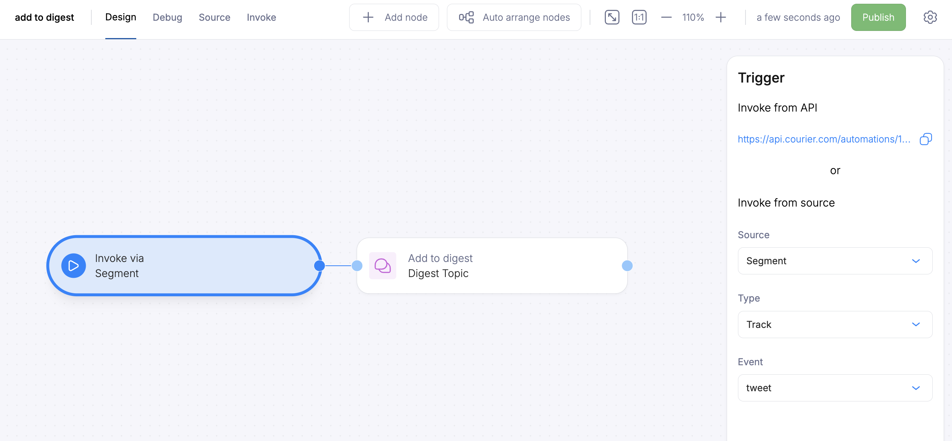Open the Type dropdown showing Track
The height and width of the screenshot is (441, 952).
click(x=835, y=325)
